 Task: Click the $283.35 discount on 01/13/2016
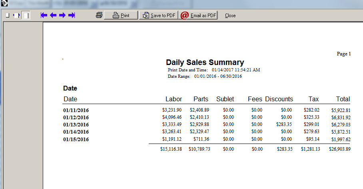pyautogui.click(x=284, y=125)
